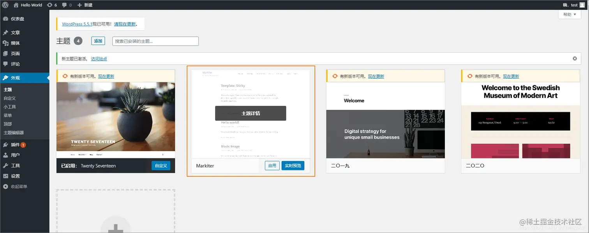Click the plus 新建 item in admin bar
Screen dimensions: 589x233
click(85, 5)
